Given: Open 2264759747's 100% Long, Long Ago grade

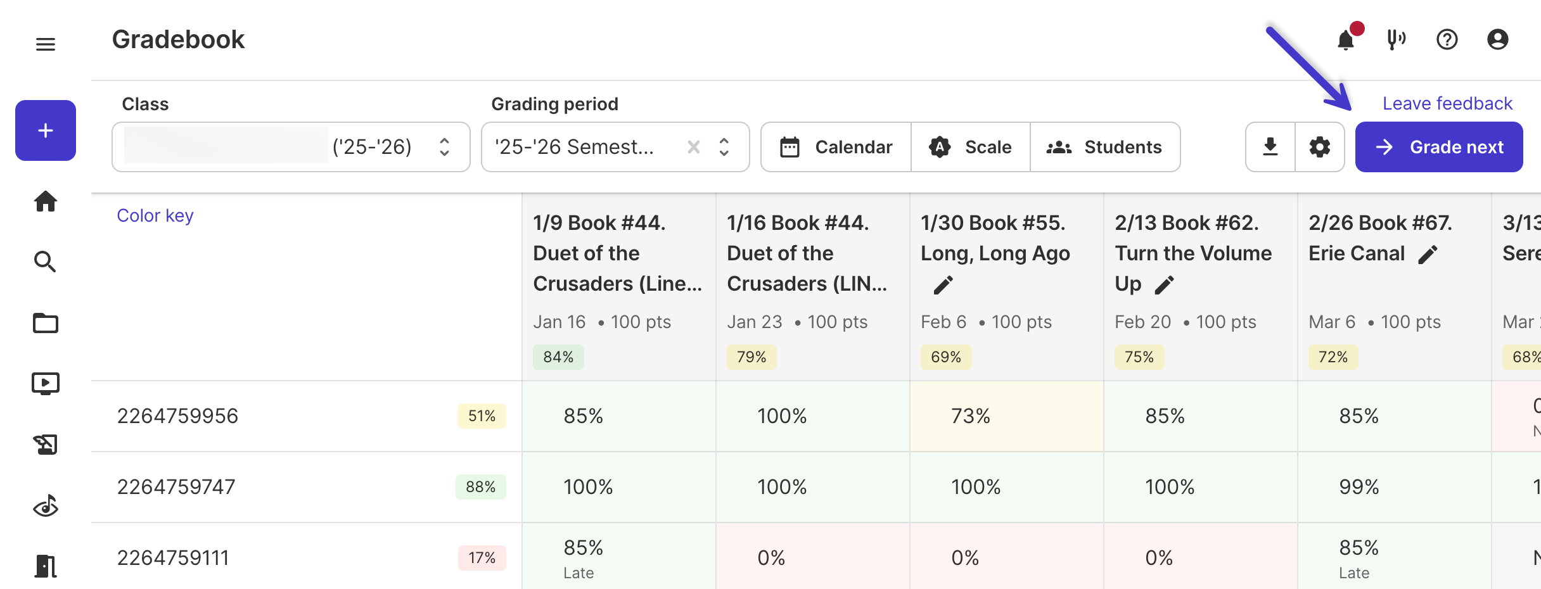Looking at the screenshot, I should 1007,487.
